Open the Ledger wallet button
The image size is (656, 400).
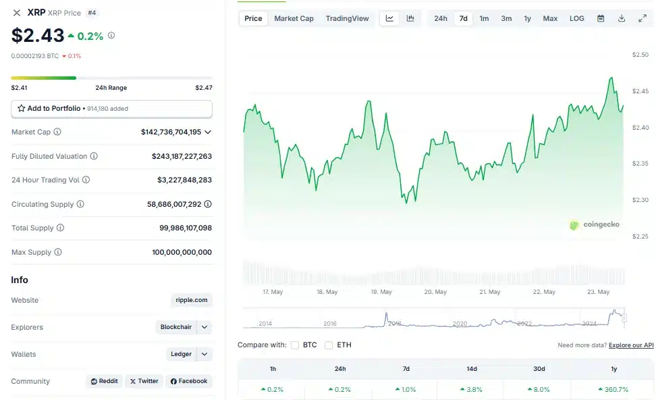pos(181,354)
